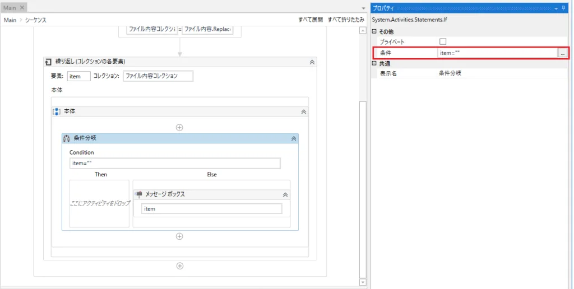
Task: Click すべて折りたたみ to collapse all
Action: point(346,20)
